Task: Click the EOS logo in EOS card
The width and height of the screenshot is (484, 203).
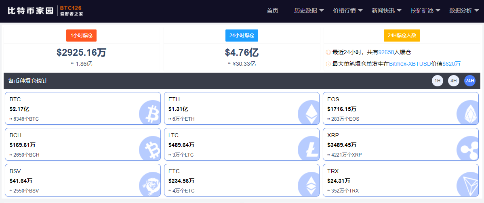Action: (467, 112)
